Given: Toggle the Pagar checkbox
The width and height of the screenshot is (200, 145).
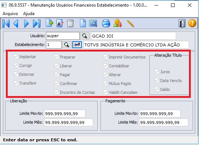Looking at the screenshot, I should [57, 75].
